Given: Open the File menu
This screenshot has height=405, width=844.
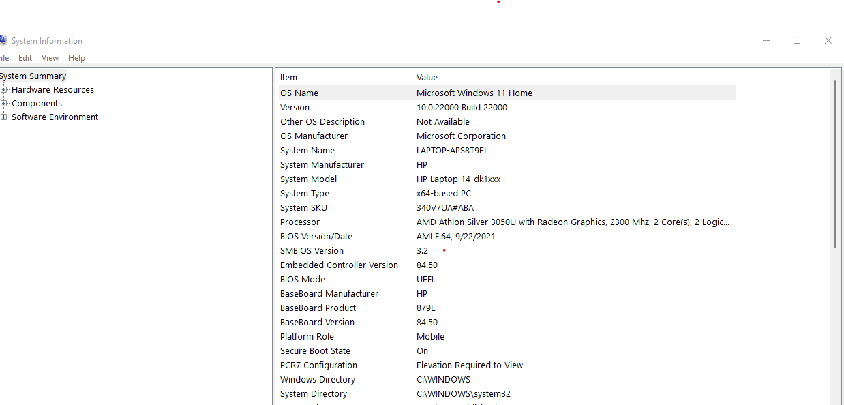Looking at the screenshot, I should coord(3,57).
